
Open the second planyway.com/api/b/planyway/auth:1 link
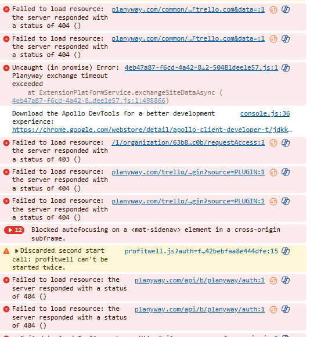pos(200,309)
